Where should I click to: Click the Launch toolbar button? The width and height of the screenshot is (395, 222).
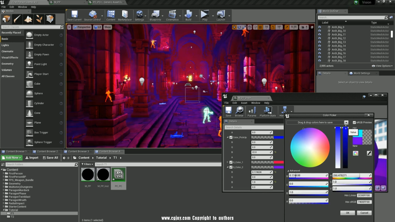221,16
